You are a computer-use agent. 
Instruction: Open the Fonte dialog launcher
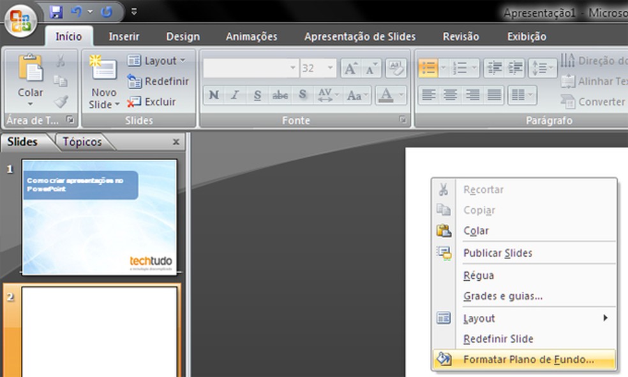click(x=403, y=119)
